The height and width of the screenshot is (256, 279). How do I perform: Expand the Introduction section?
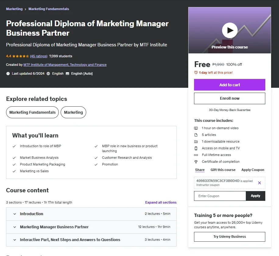tap(91, 214)
